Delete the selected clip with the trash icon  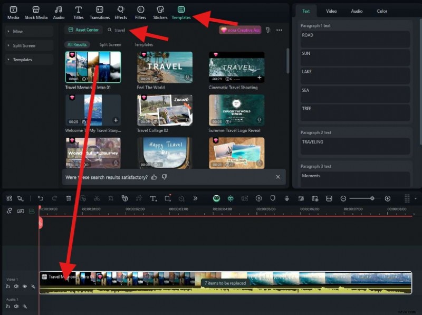click(x=69, y=198)
